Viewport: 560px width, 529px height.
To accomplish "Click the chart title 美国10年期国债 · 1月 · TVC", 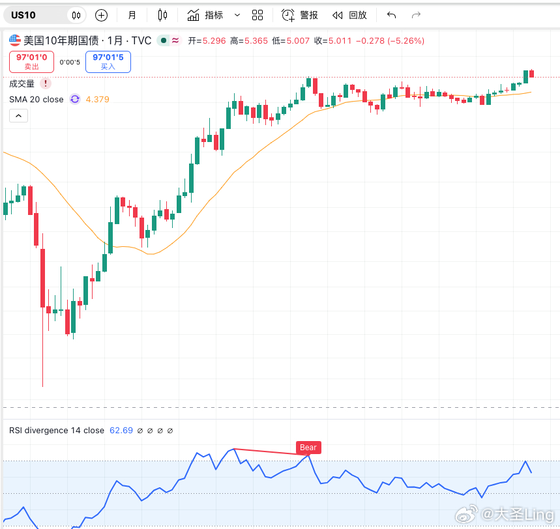I will tap(87, 40).
